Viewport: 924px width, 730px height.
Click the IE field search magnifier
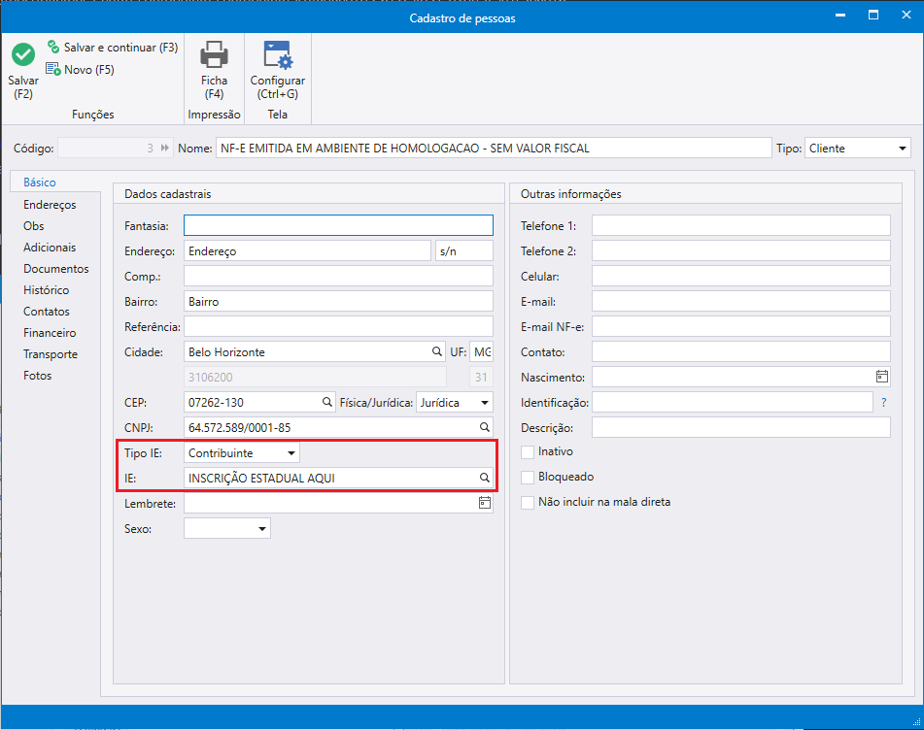click(485, 478)
